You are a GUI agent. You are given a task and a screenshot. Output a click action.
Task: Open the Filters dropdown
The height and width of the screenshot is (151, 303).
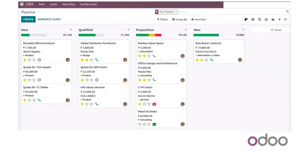pyautogui.click(x=163, y=19)
